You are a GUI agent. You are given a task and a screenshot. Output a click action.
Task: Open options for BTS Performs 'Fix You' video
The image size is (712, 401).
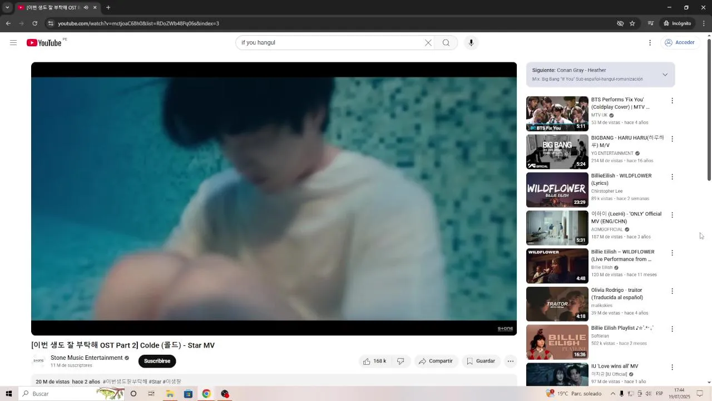[x=672, y=101]
